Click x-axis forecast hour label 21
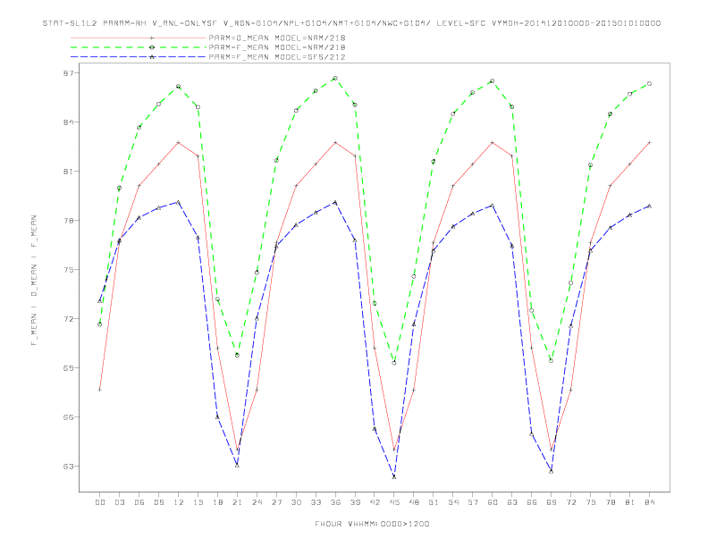The image size is (708, 547). (x=237, y=502)
